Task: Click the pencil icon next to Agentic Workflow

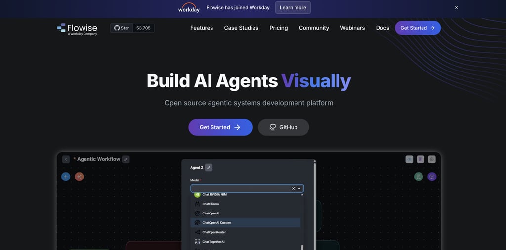Action: click(126, 159)
